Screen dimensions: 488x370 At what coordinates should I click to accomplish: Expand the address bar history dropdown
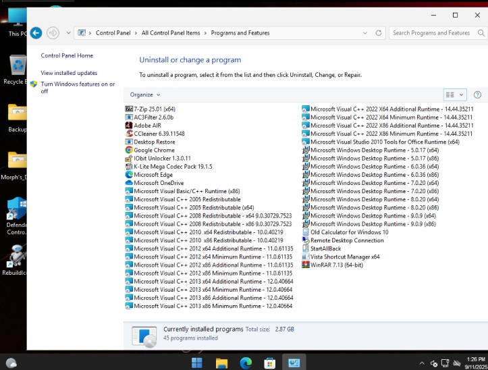click(x=365, y=32)
